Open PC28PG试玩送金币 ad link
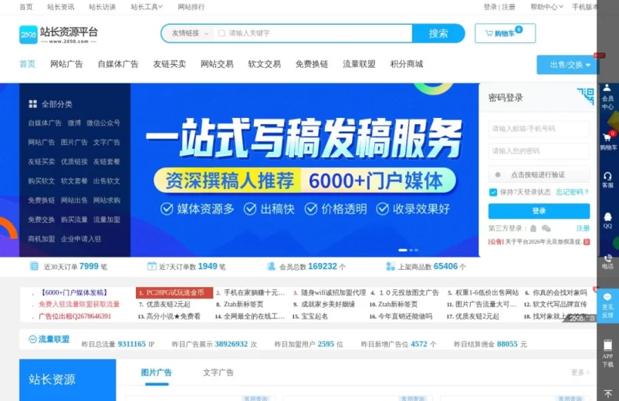The height and width of the screenshot is (401, 619). click(174, 292)
